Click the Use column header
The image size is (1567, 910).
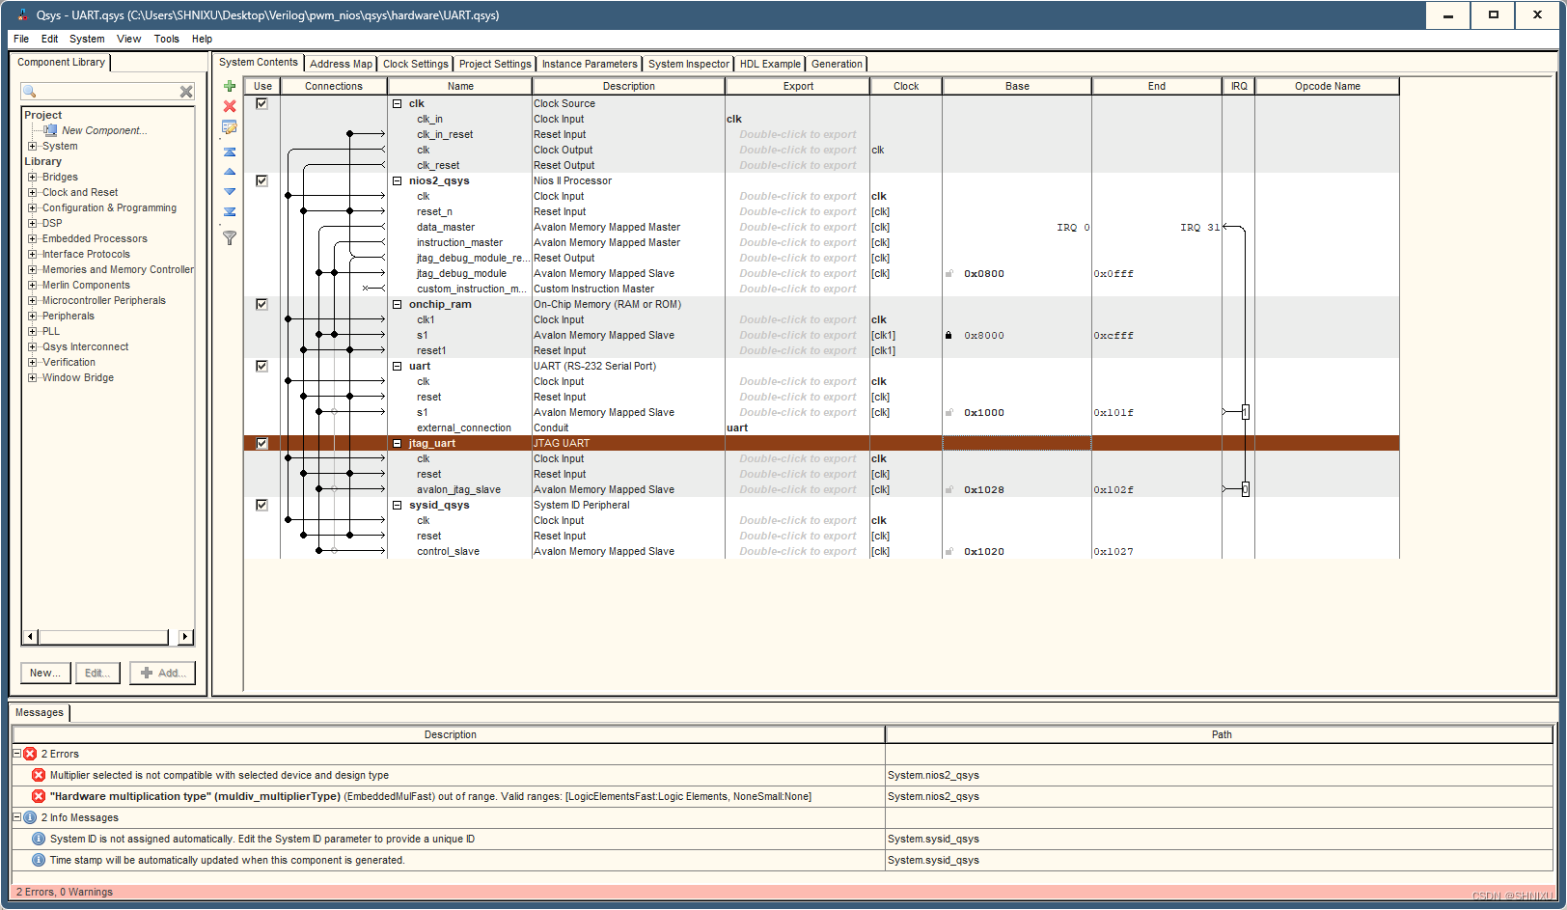click(262, 86)
